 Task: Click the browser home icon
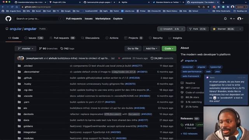17,7
